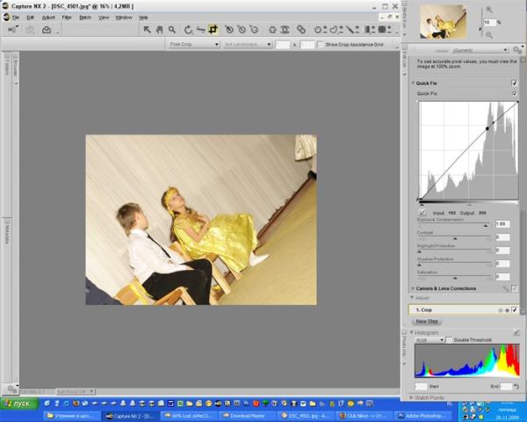Select the Auto Retouch Brush tool
This screenshot has height=422, width=527.
(301, 30)
